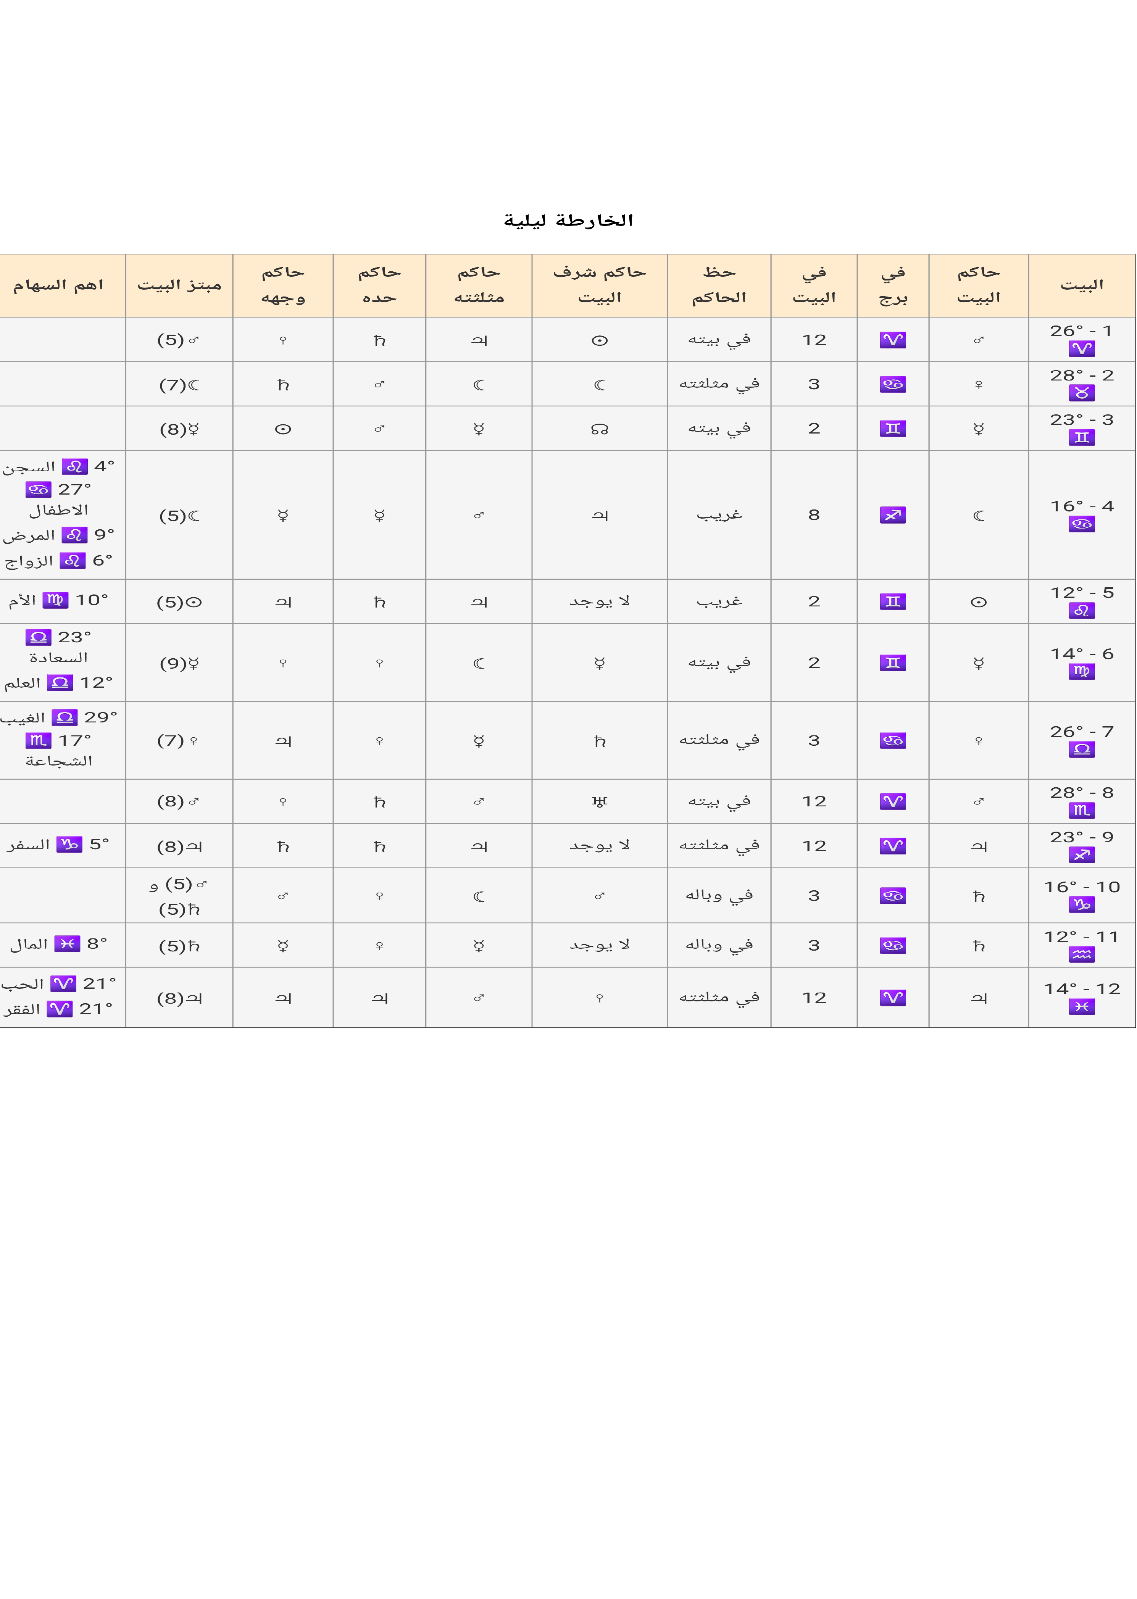Click the title الخارطة ليلية
The image size is (1137, 1599).
pyautogui.click(x=568, y=221)
